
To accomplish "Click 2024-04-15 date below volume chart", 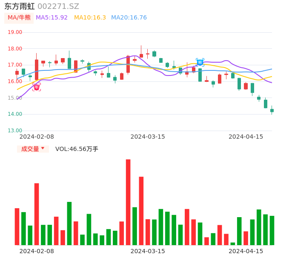I will tap(246, 251).
